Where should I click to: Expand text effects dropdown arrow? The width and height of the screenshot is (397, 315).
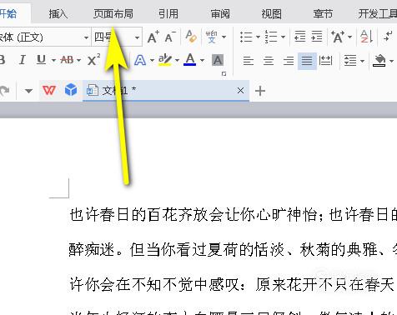(152, 60)
